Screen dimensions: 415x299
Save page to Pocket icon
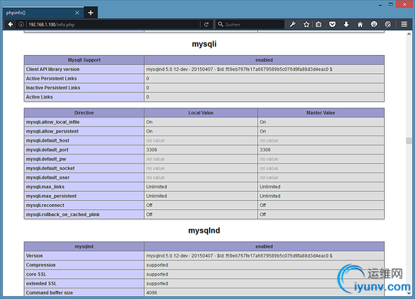pyautogui.click(x=333, y=25)
